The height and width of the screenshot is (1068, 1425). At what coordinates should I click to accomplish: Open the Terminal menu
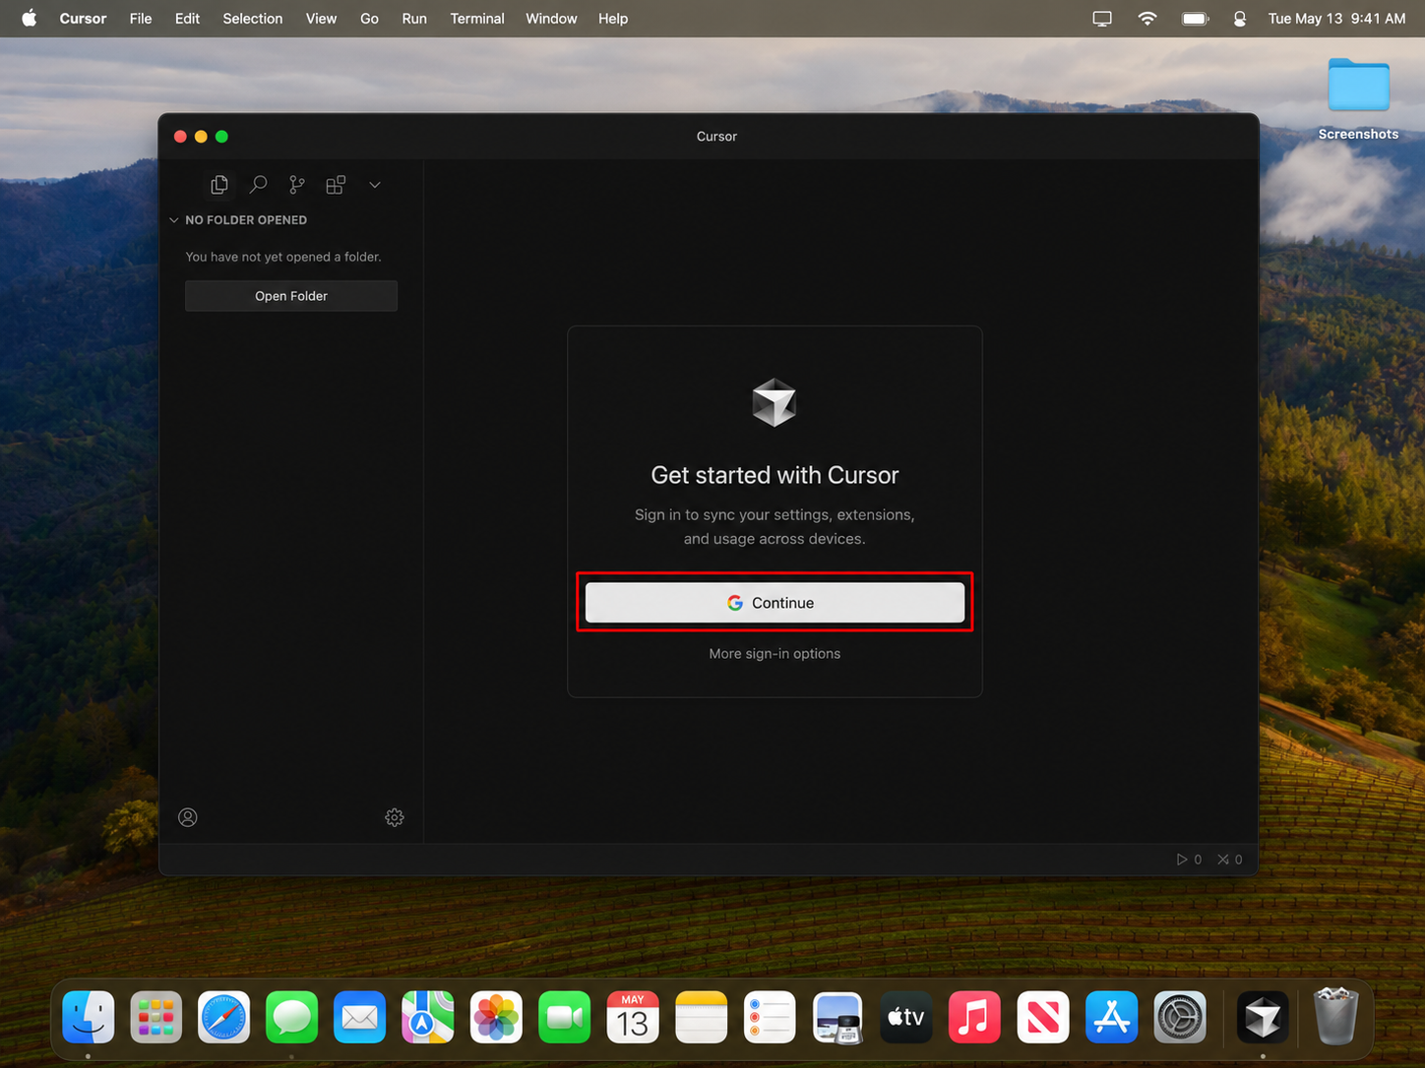point(477,19)
